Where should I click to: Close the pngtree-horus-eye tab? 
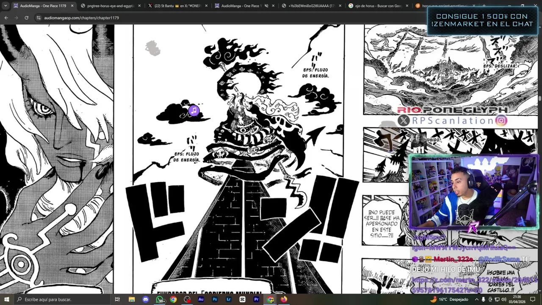tap(139, 6)
